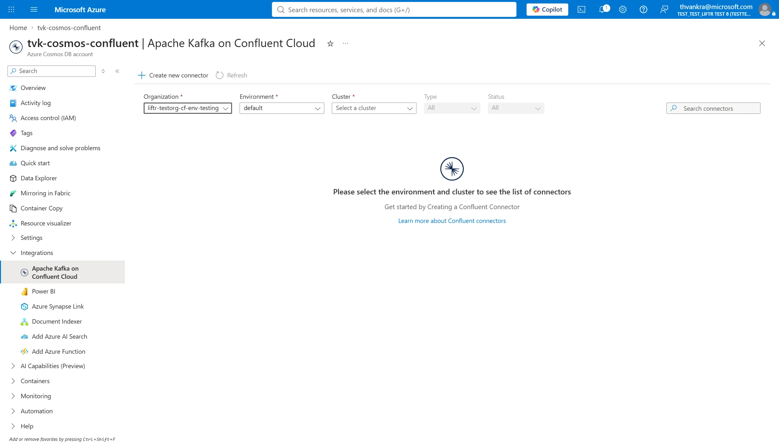Click the Add Azure Function icon
The height and width of the screenshot is (444, 779).
click(24, 351)
